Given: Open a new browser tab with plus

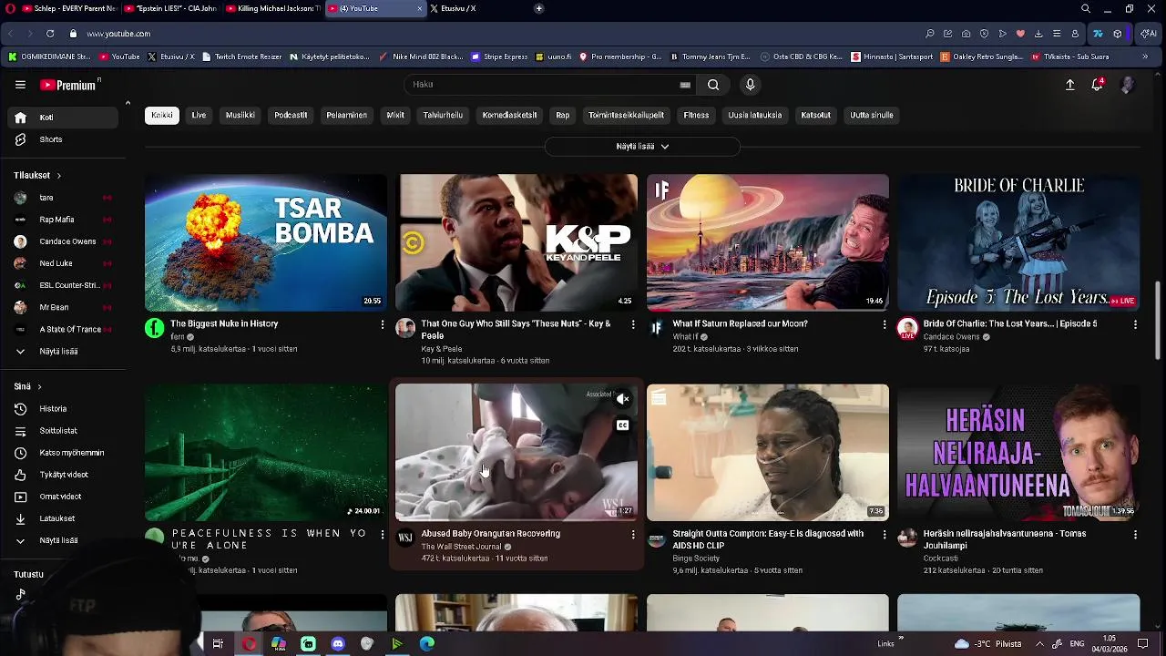Looking at the screenshot, I should point(539,8).
